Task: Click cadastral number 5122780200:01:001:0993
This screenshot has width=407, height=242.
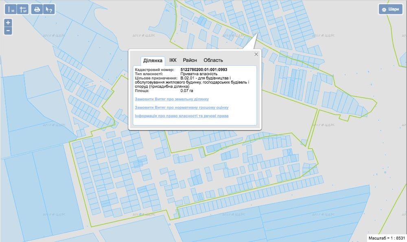Action: (x=204, y=69)
